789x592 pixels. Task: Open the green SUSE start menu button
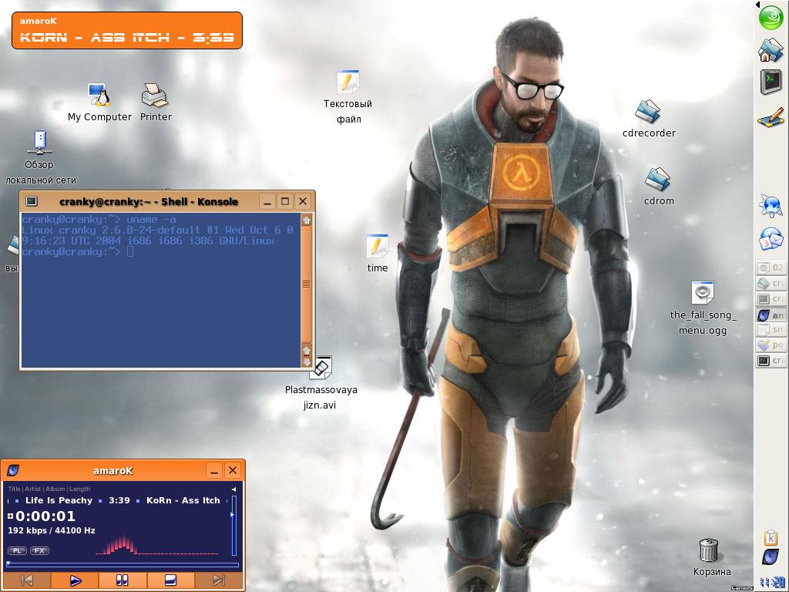pyautogui.click(x=771, y=17)
